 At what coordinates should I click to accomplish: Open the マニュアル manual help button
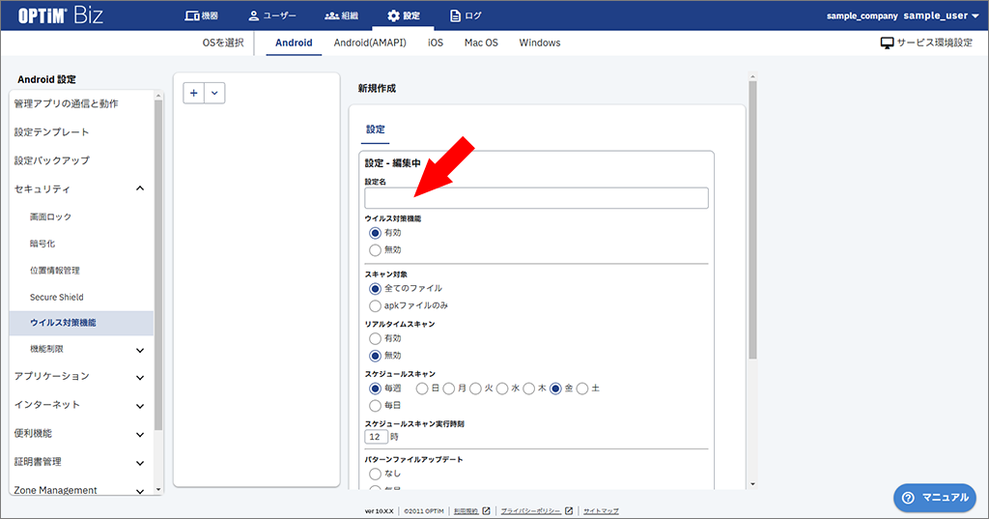[x=935, y=498]
